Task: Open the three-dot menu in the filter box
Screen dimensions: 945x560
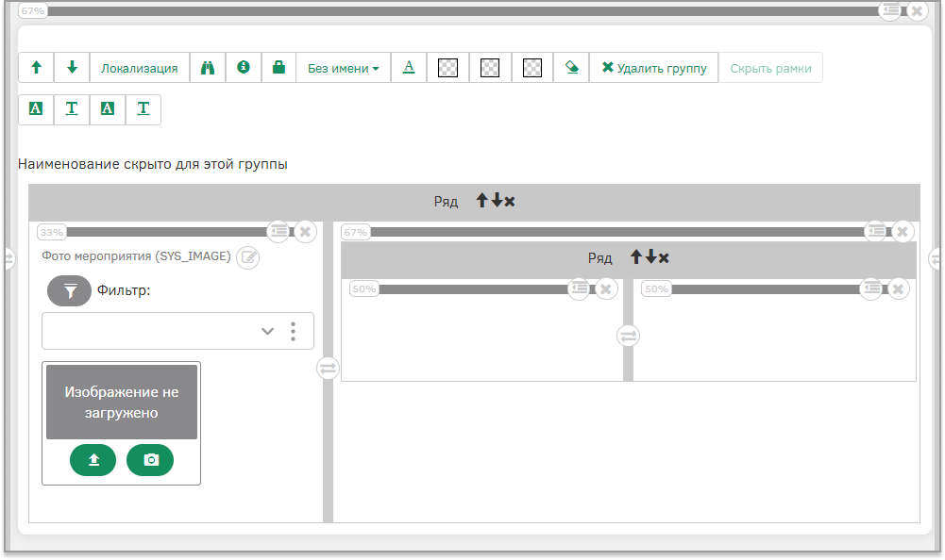Action: pos(293,331)
